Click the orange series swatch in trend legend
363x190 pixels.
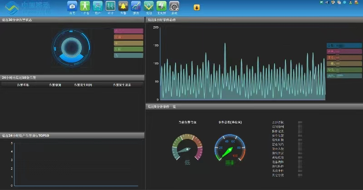point(344,57)
